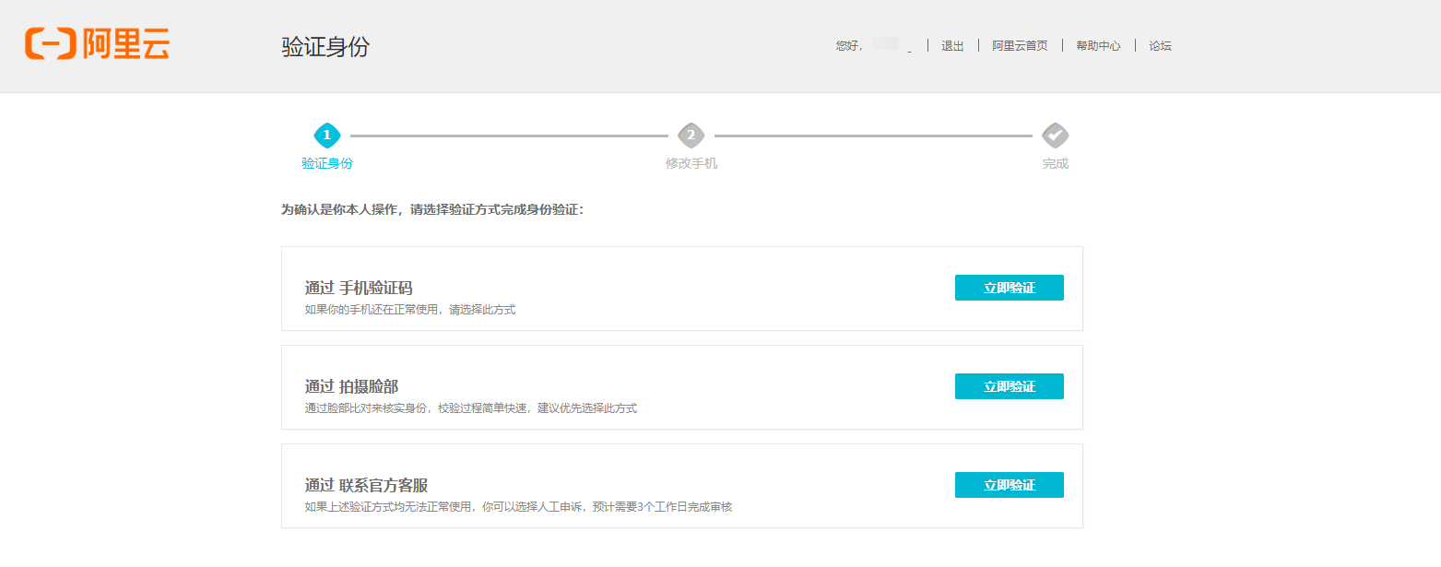
Task: Open the 阿里云首页 link
Action: click(x=1020, y=46)
